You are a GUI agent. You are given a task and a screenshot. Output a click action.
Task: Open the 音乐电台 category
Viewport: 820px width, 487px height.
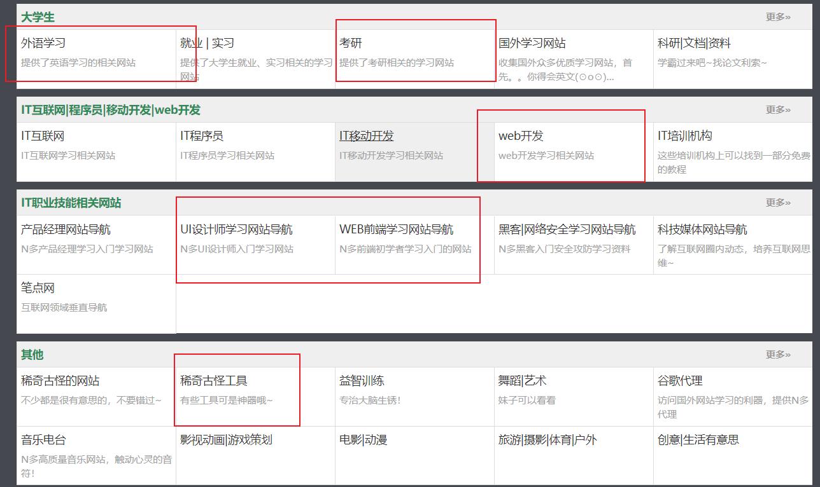click(42, 439)
